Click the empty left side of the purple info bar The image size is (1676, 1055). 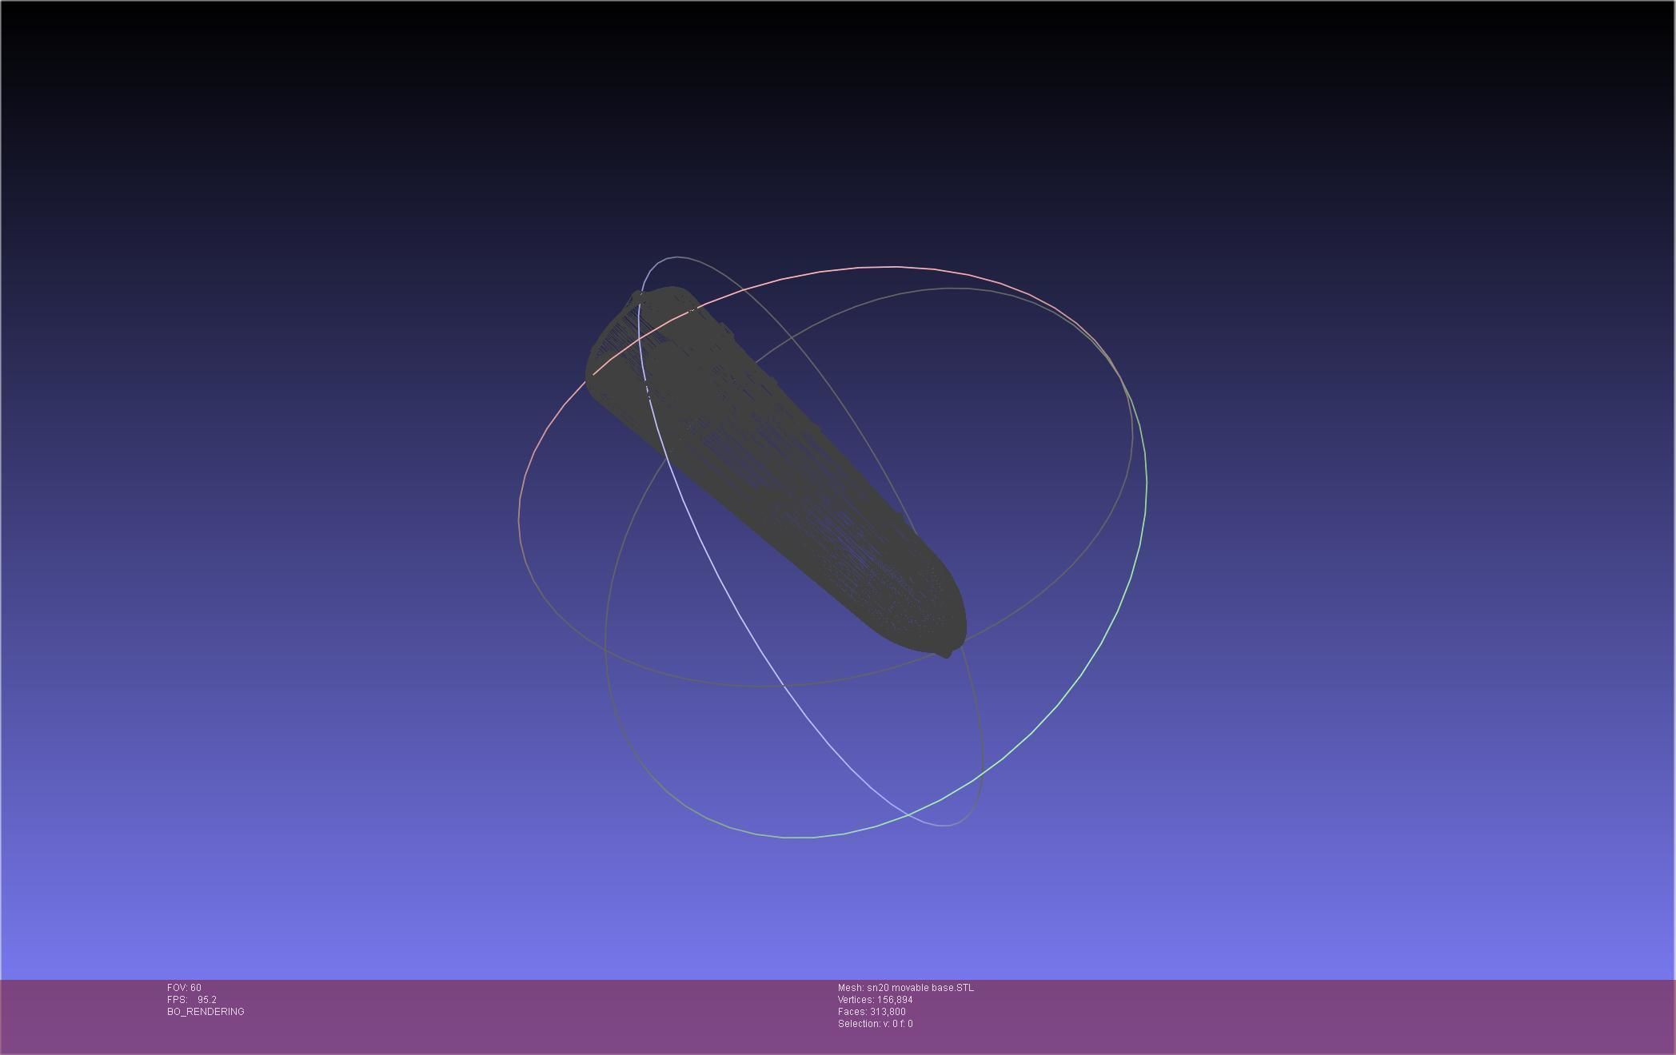(80, 1015)
